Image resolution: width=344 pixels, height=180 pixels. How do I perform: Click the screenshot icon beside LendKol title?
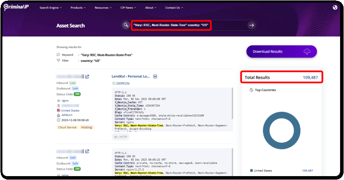click(155, 76)
